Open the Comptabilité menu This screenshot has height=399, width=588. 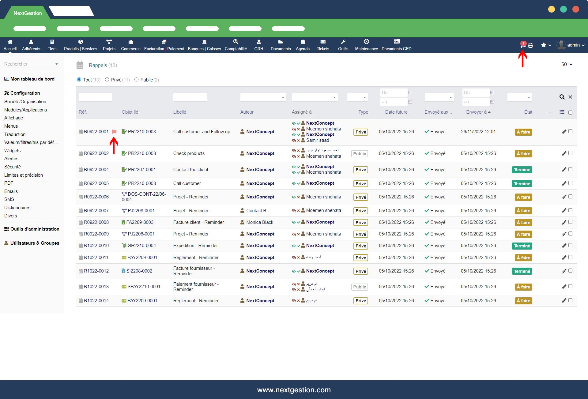[x=236, y=45]
